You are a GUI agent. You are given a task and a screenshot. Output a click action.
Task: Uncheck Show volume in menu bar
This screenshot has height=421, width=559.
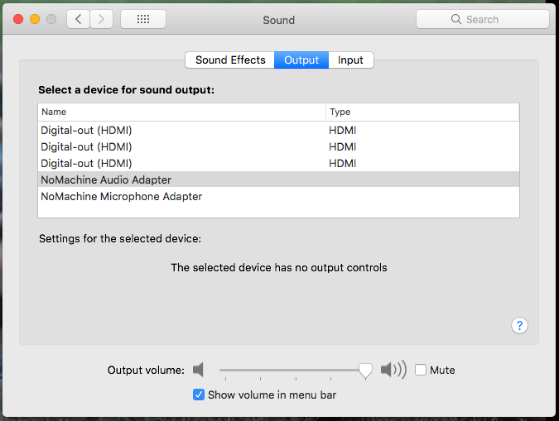(199, 395)
